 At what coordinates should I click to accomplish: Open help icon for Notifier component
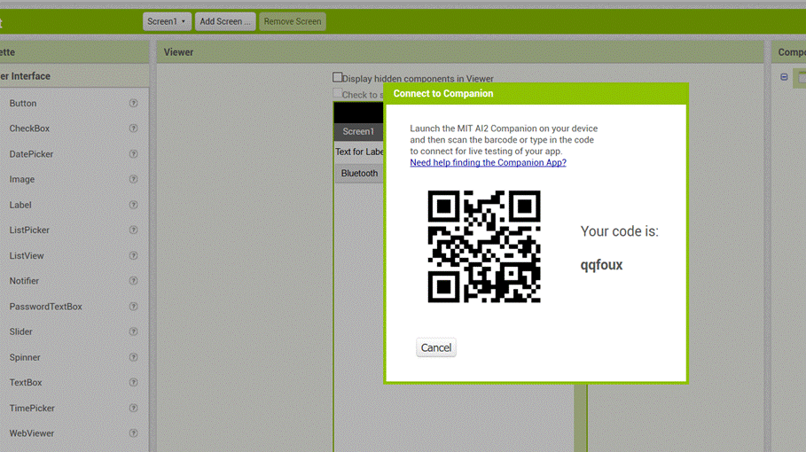tap(133, 281)
